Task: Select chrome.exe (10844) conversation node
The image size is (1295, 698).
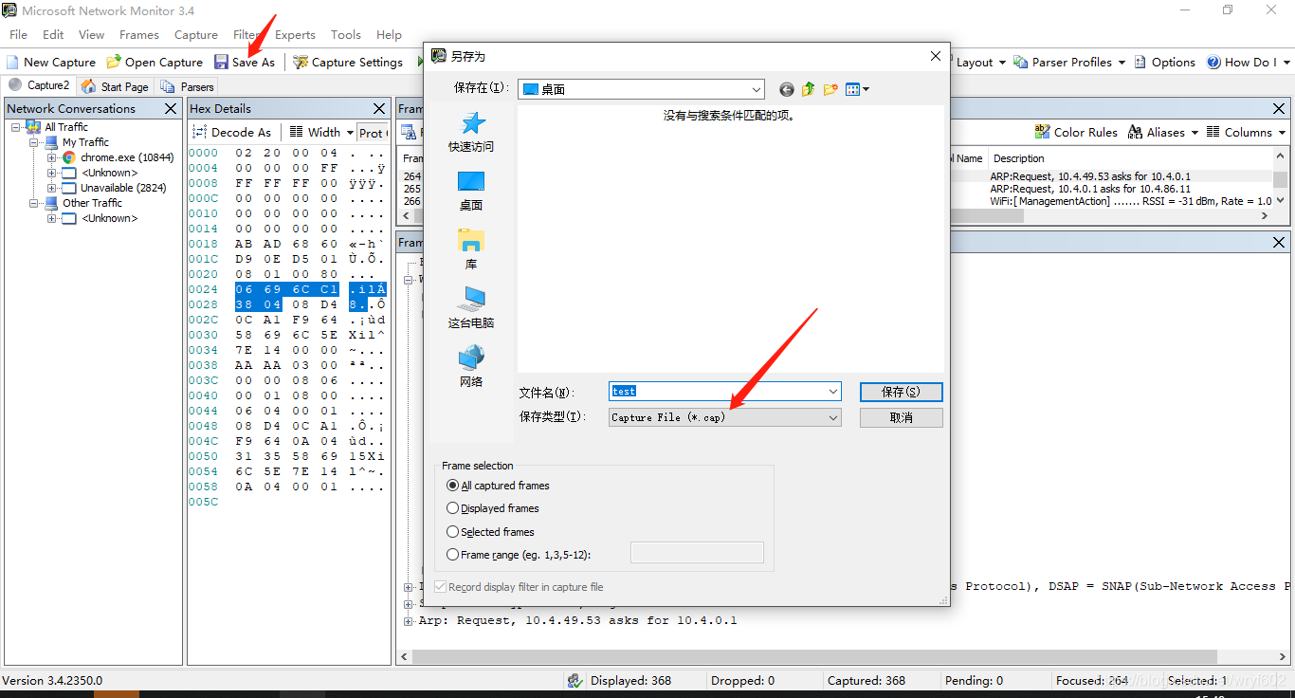Action: point(127,157)
